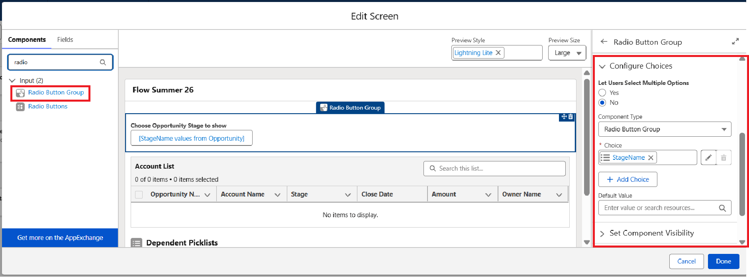This screenshot has width=749, height=277.
Task: Click properties panel scrollbar down arrow
Action: pos(742,242)
